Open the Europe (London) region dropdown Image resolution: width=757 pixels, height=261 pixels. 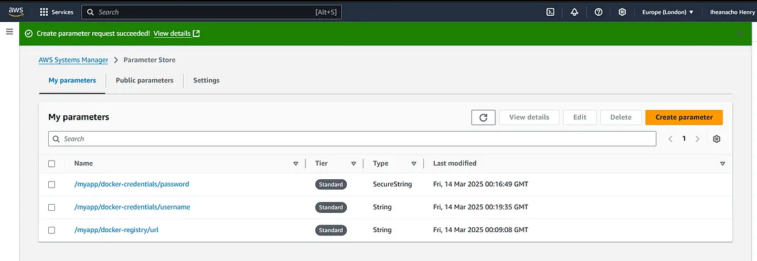point(668,12)
